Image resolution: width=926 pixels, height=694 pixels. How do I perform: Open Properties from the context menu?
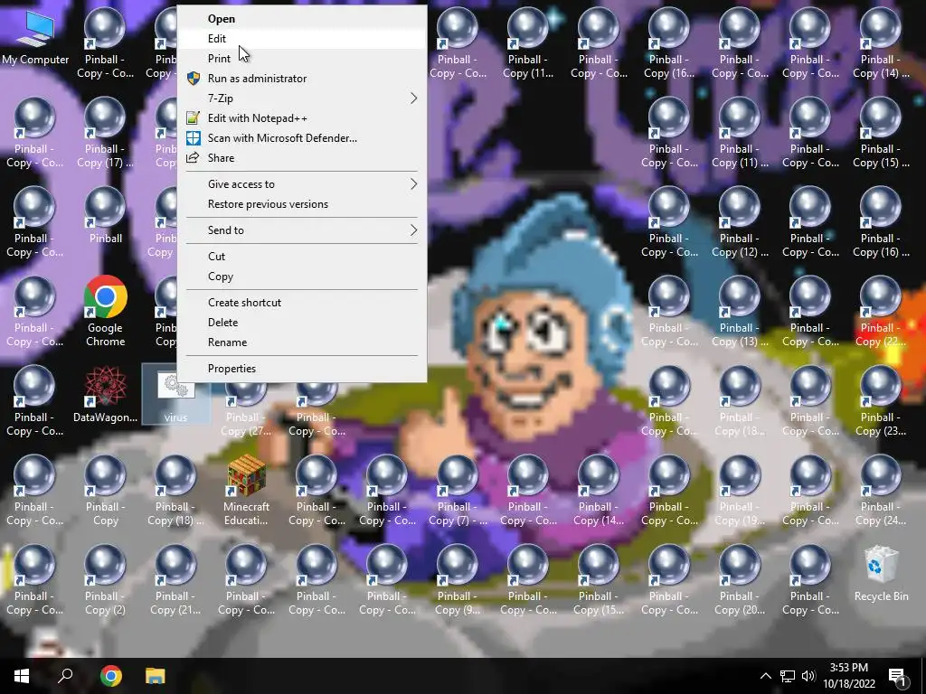click(302, 369)
